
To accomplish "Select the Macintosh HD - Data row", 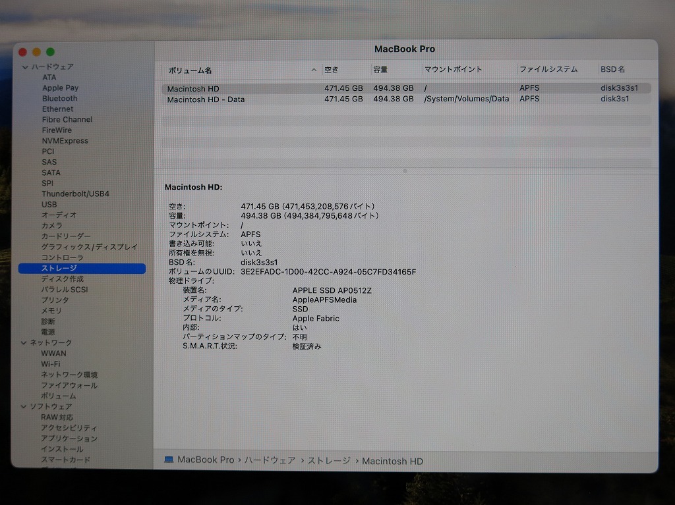I will click(406, 99).
